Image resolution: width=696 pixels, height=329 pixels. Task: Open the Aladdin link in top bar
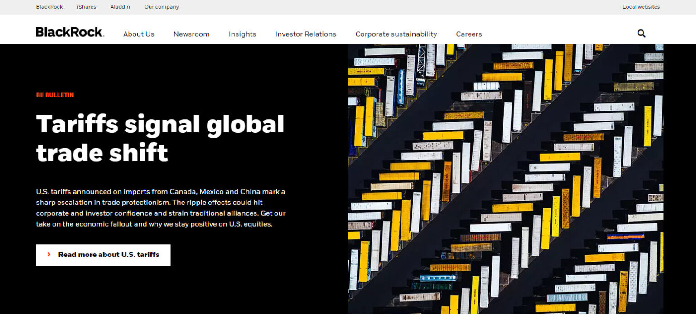pyautogui.click(x=120, y=7)
